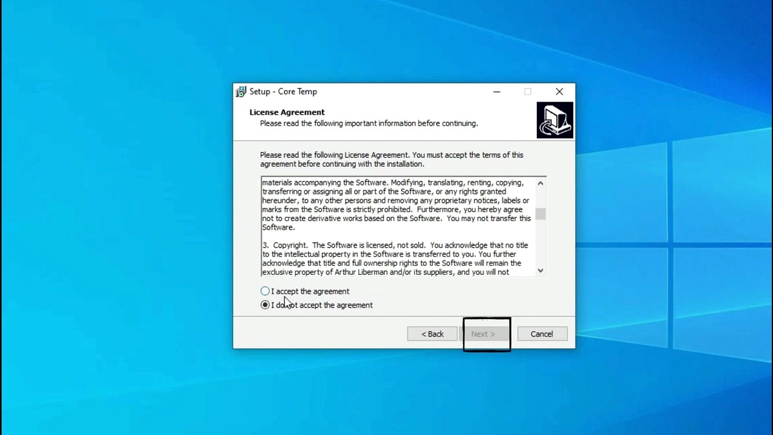Click the 'Setup - Core Temp' title bar text
Screen dimensions: 773x435
point(283,91)
